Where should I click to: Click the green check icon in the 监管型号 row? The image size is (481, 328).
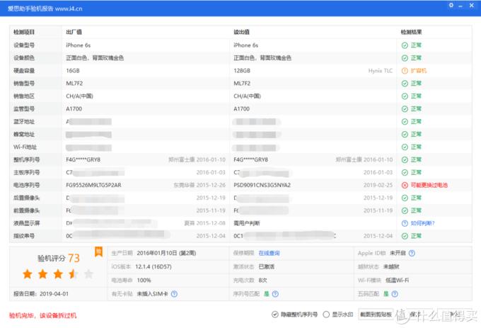(405, 109)
